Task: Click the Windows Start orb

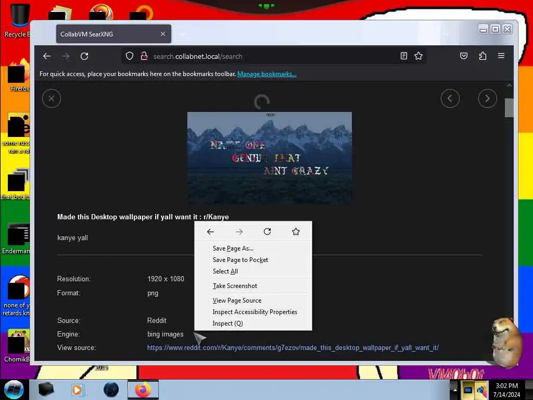Action: pyautogui.click(x=14, y=390)
